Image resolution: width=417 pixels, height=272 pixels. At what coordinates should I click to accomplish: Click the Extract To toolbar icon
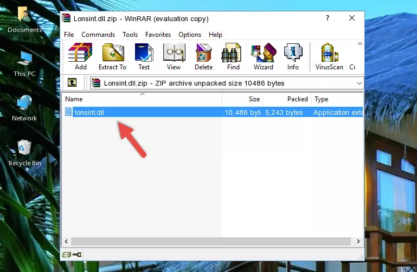click(112, 56)
